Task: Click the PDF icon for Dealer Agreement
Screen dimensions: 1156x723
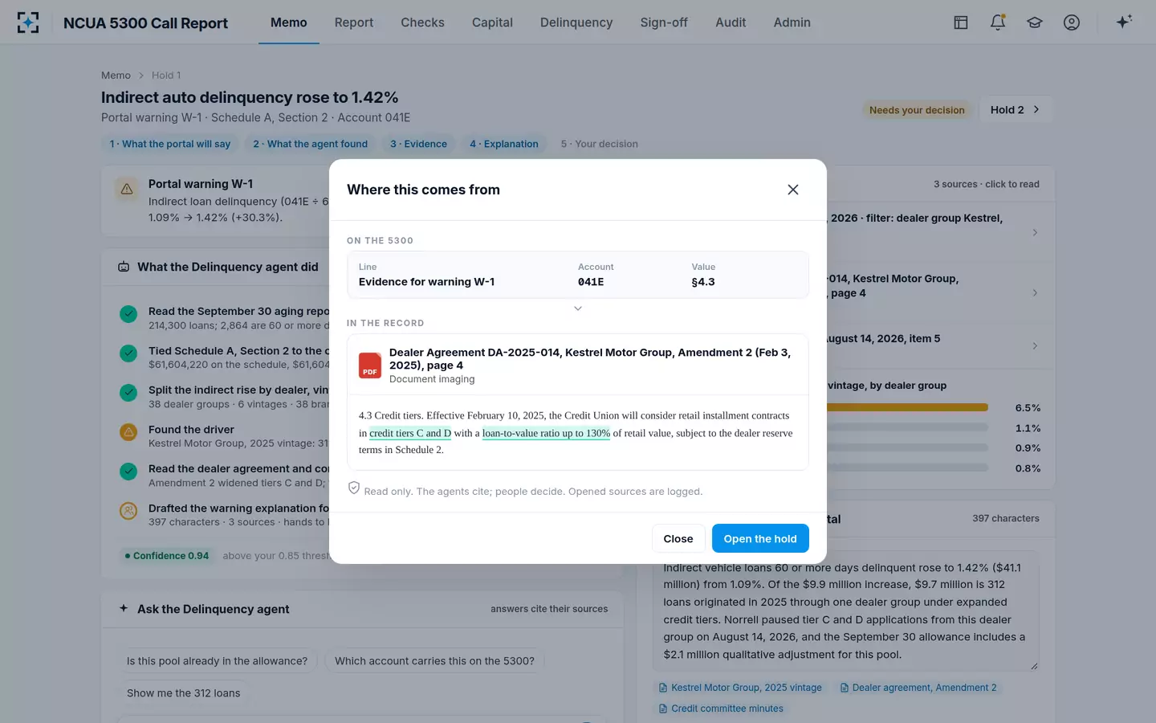Action: pyautogui.click(x=370, y=366)
